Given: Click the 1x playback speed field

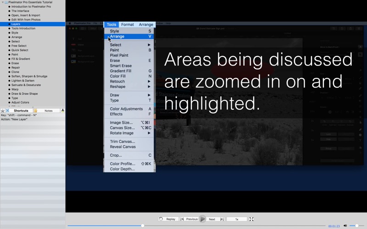Looking at the screenshot, I should (237, 219).
